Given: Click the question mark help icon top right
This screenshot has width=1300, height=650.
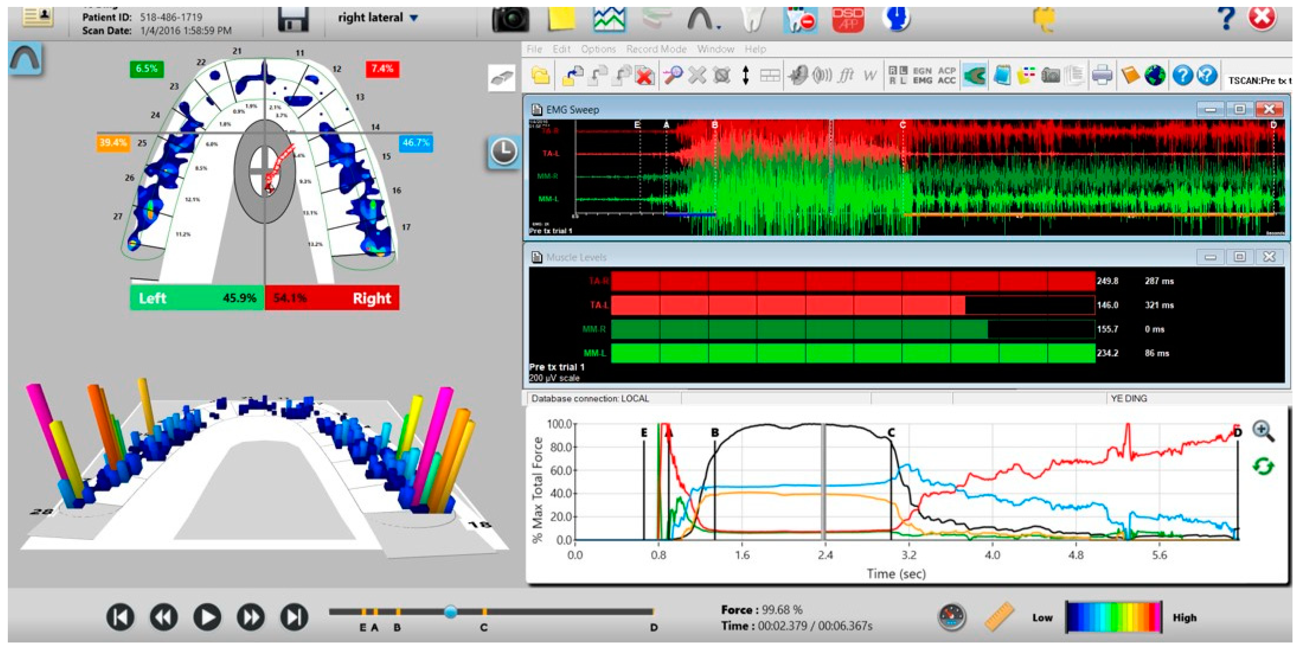Looking at the screenshot, I should [1226, 18].
